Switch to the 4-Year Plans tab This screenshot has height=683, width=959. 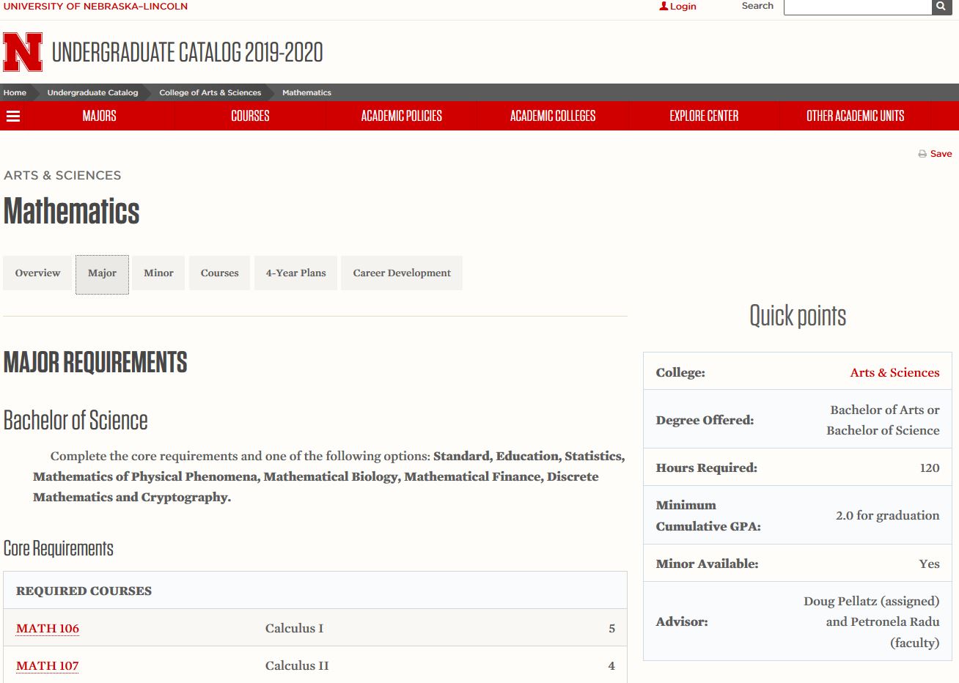click(295, 273)
